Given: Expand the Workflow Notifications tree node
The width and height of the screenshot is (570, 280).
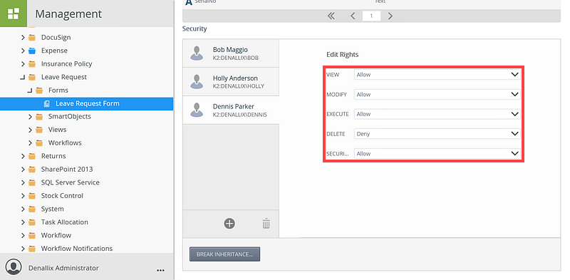Looking at the screenshot, I should [23, 249].
